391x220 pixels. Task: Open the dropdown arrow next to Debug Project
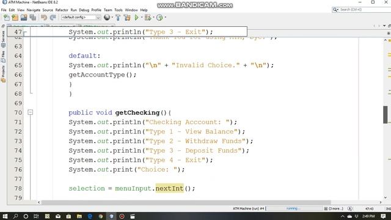coord(153,18)
